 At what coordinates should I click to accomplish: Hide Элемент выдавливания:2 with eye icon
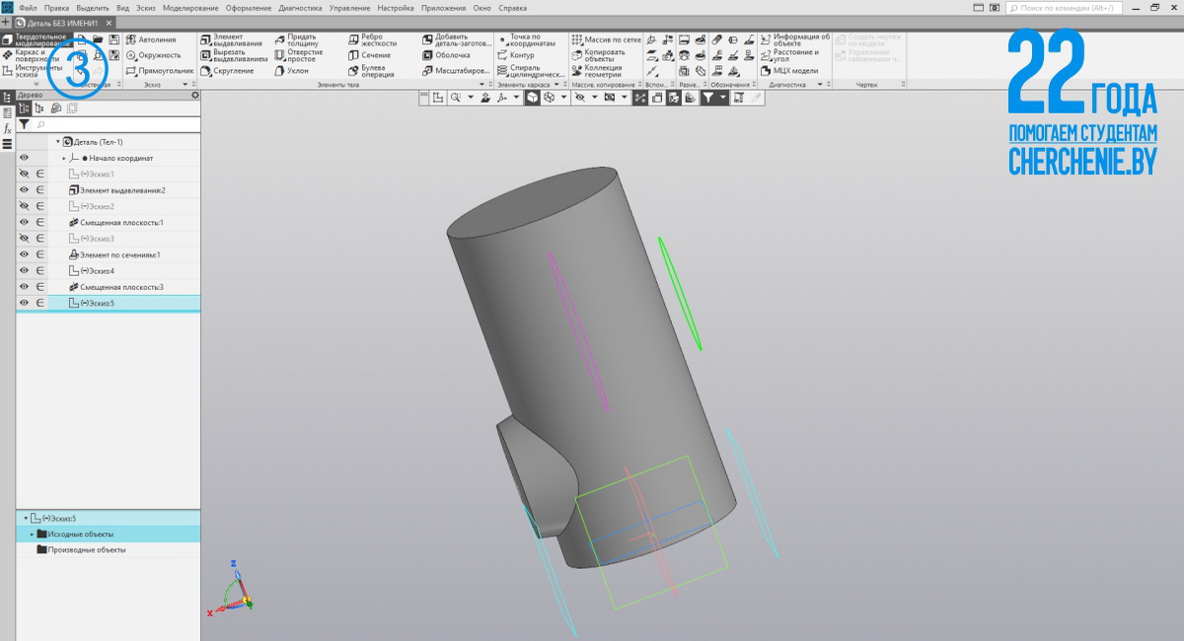point(24,190)
